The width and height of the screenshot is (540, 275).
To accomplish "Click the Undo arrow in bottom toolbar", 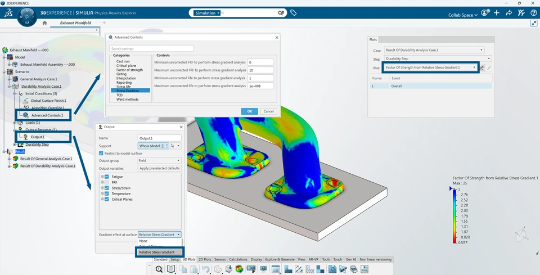I will [206, 269].
